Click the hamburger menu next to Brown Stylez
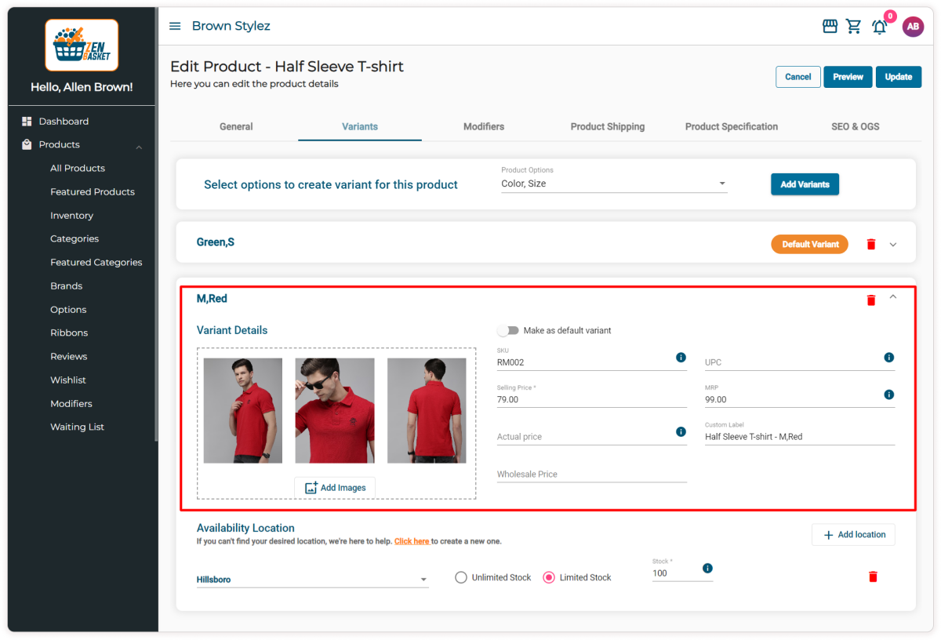Image resolution: width=941 pixels, height=640 pixels. click(174, 25)
